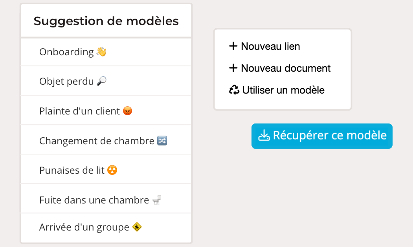The image size is (413, 247).
Task: Click the download icon in Récupérer ce modèle
Action: (264, 136)
